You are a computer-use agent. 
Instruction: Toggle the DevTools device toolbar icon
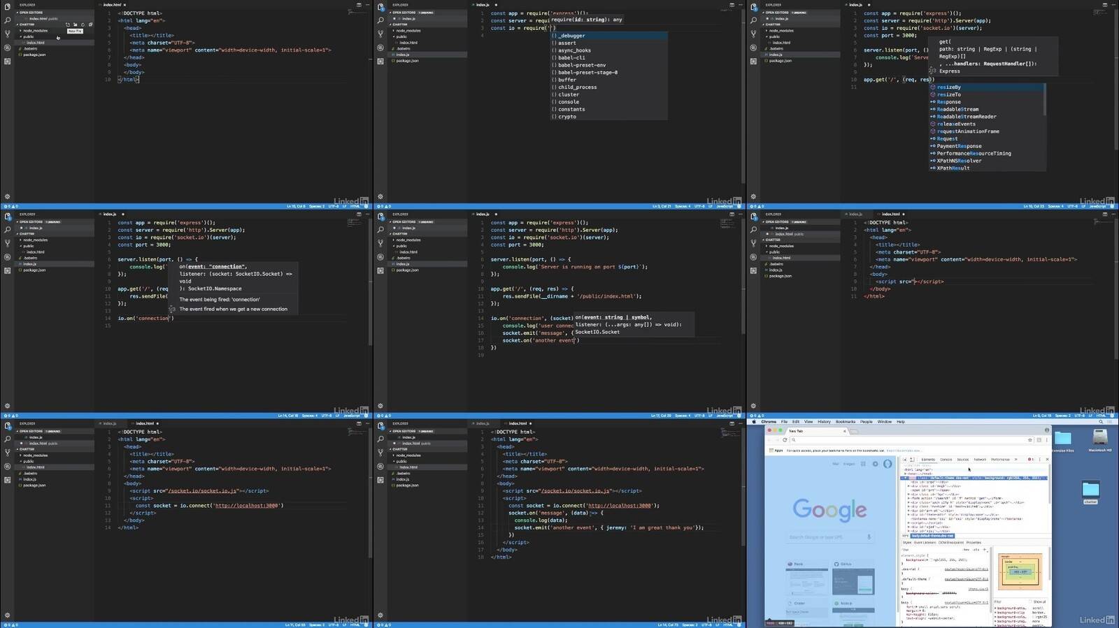[x=912, y=460]
